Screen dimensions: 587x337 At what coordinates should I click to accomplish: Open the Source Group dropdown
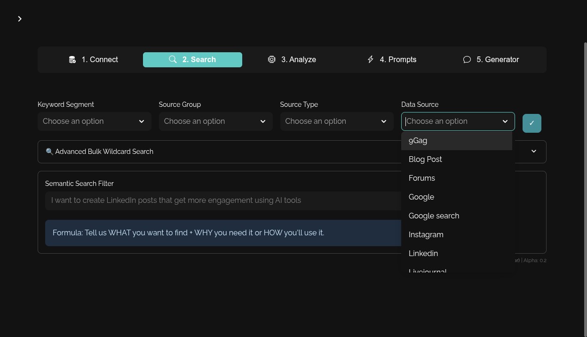[x=215, y=121]
